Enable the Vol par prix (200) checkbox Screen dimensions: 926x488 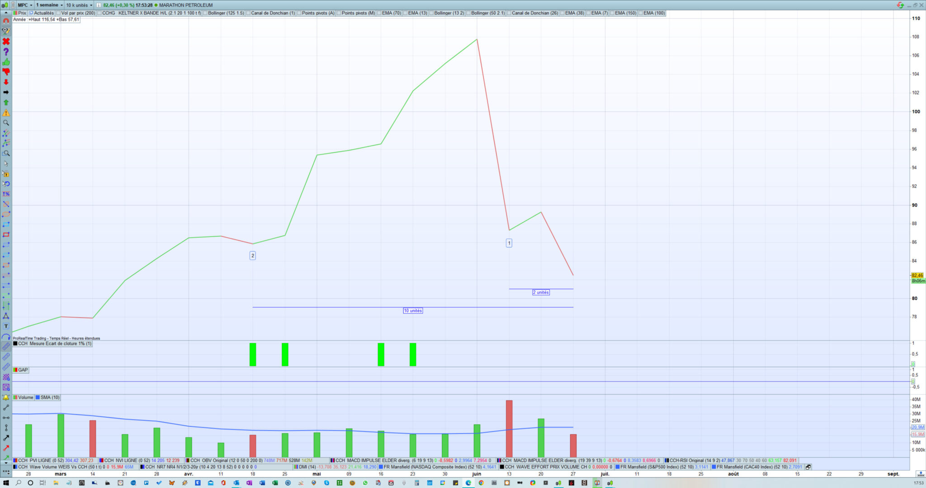[x=59, y=13]
